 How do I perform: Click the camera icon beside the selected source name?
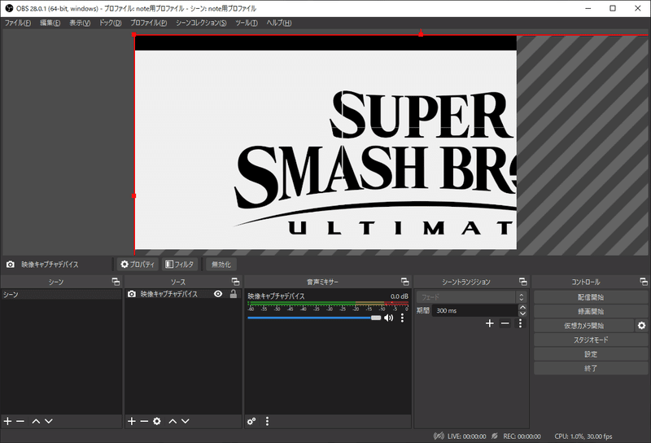coord(11,265)
